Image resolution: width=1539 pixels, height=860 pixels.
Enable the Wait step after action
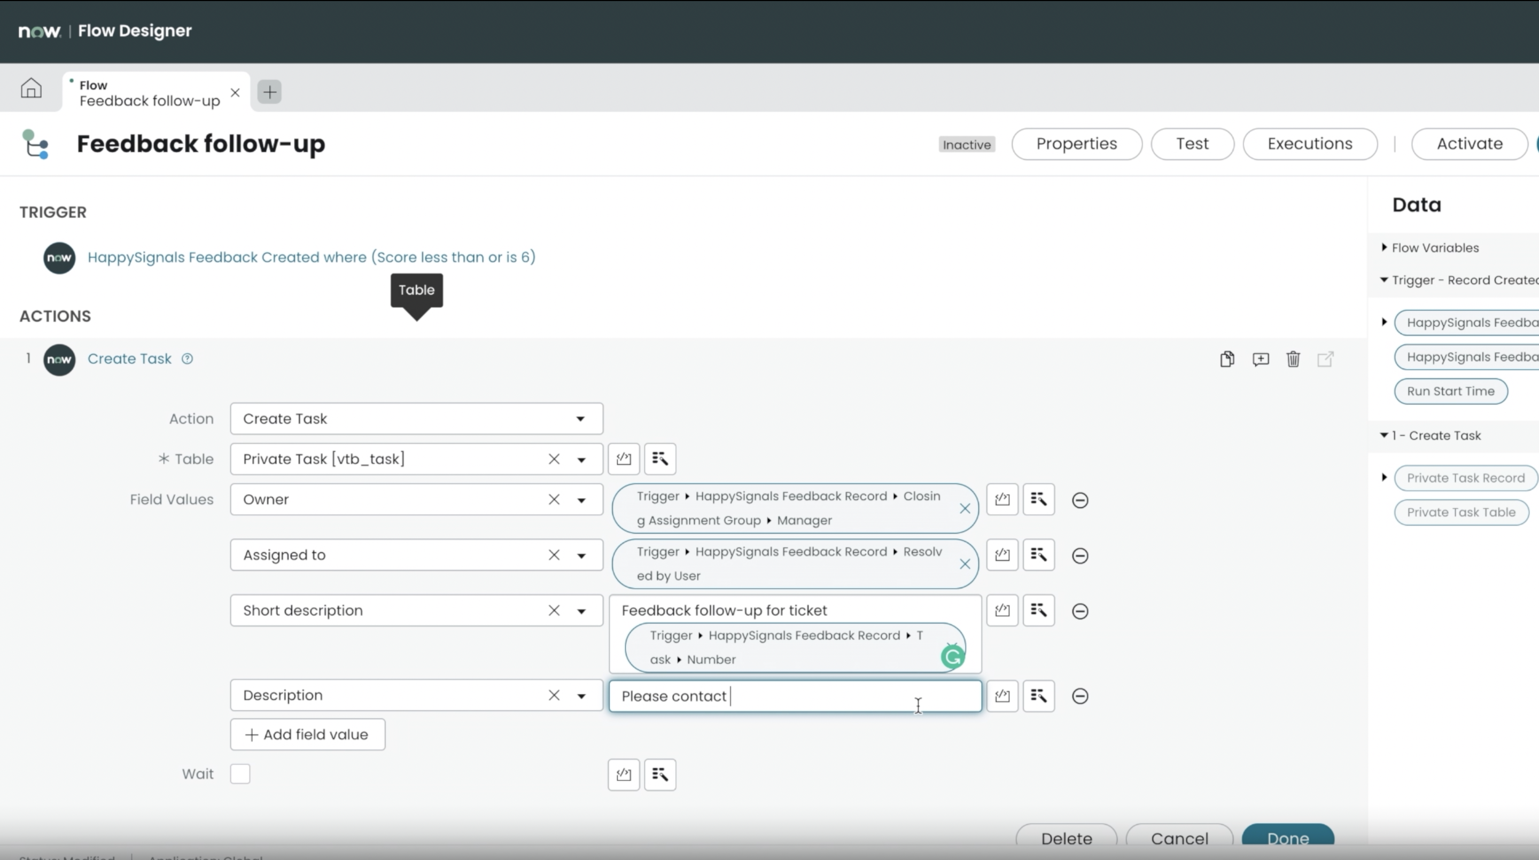pos(240,773)
